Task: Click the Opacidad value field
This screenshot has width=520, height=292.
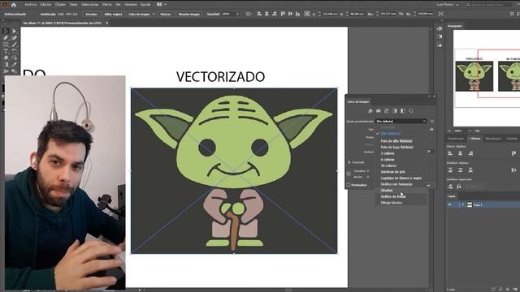Action: [x=227, y=15]
